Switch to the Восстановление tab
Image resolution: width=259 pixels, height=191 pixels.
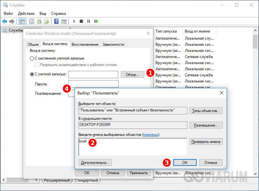pos(85,44)
